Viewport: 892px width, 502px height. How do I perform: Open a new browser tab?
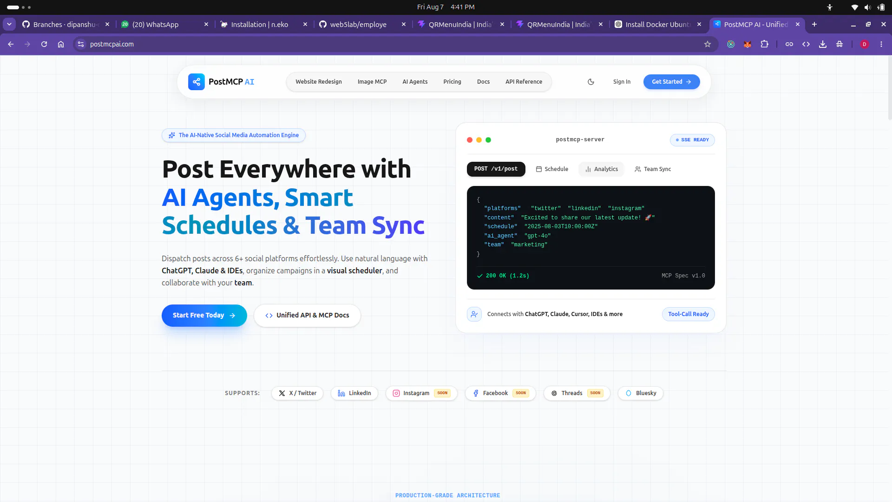814,24
